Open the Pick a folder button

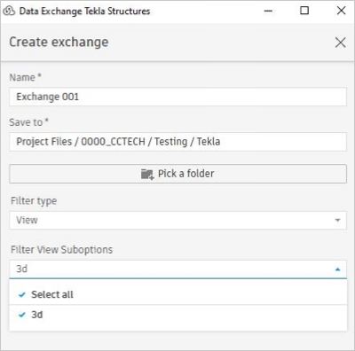coord(177,174)
